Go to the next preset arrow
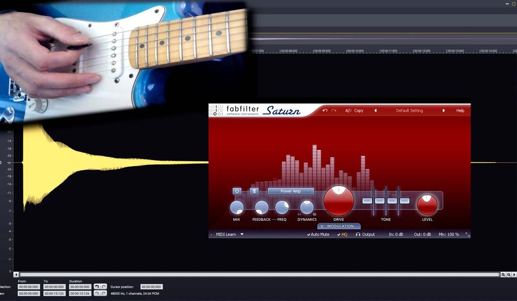Screen dimensions: 517x301 443,111
